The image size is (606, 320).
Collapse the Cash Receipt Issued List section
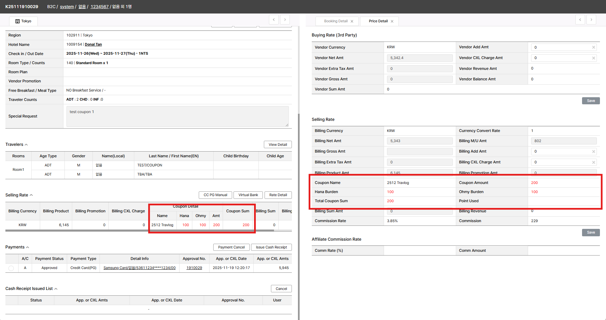[56, 289]
